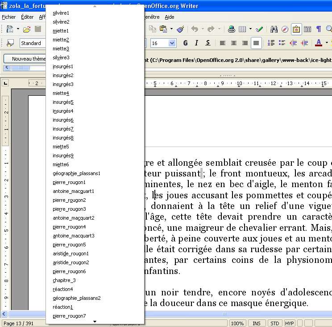Click the INS insert mode indicator
Screen dimensions: 332x327
point(257,323)
